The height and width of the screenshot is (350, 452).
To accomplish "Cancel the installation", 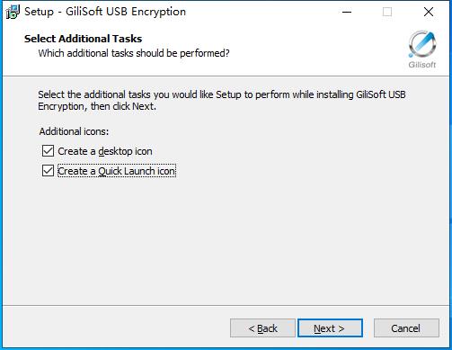I will pos(406,328).
